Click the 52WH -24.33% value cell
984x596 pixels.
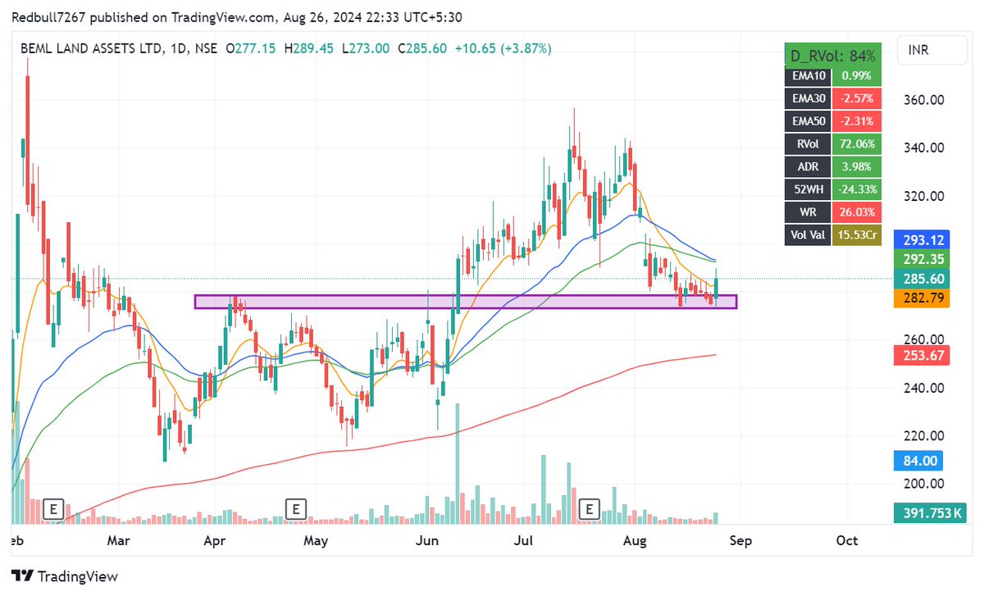[x=855, y=188]
